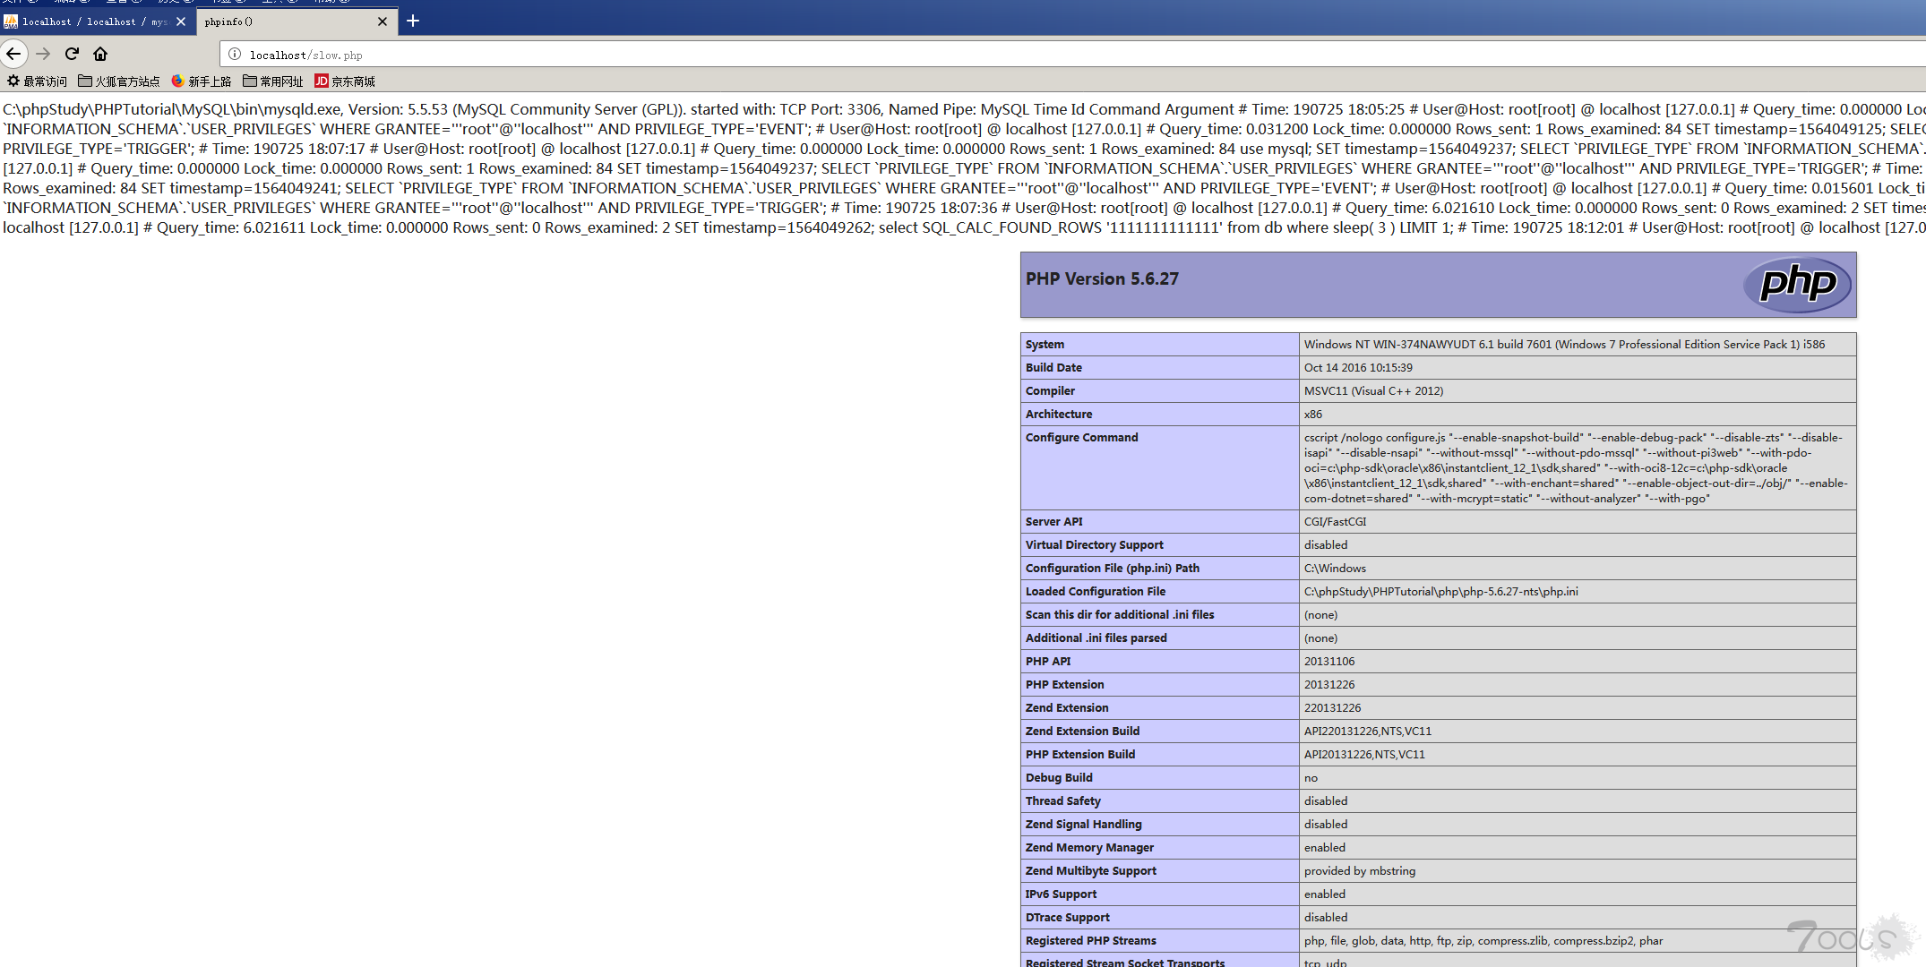
Task: Click the Build Date value Oct 14 2016
Action: (x=1358, y=368)
